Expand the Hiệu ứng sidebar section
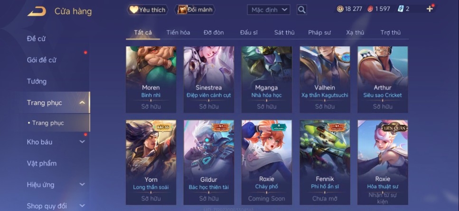459x211 pixels. 82,185
